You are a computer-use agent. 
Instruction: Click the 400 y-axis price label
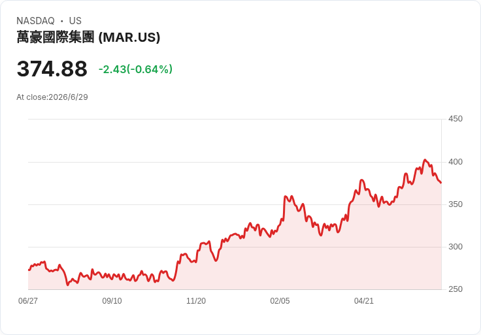(456, 162)
